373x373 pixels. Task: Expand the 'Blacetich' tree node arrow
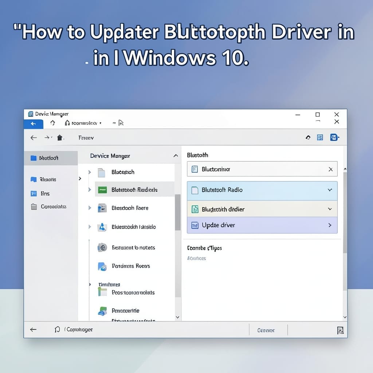pyautogui.click(x=90, y=172)
